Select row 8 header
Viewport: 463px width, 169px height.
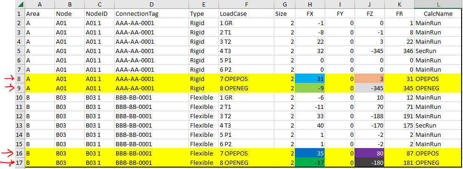point(20,79)
